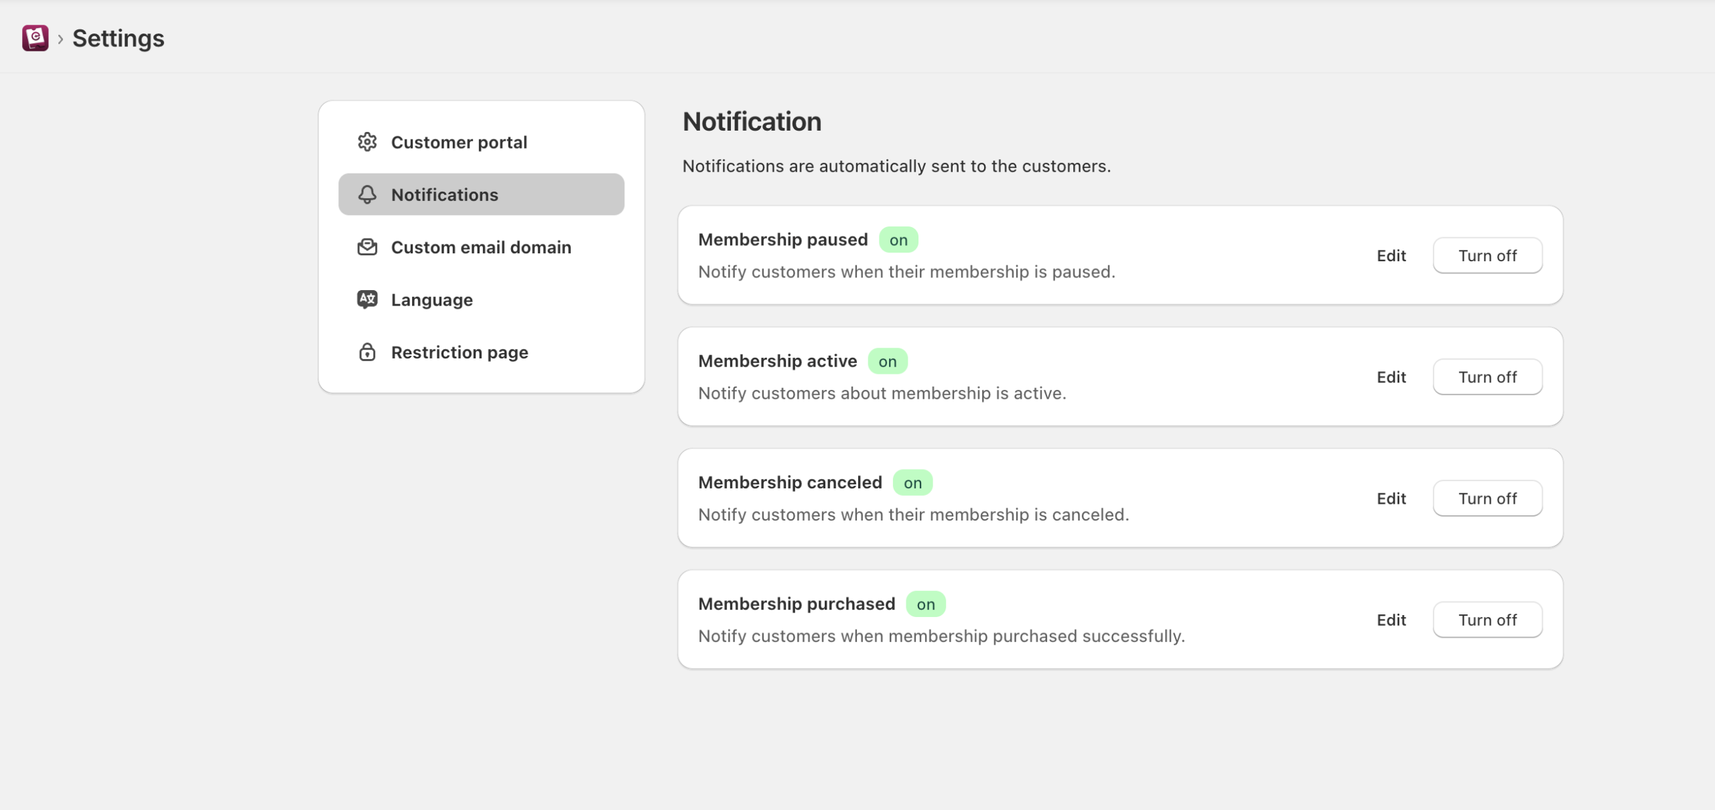This screenshot has height=810, width=1715.
Task: Click the on badge beside Membership purchased
Action: tap(925, 604)
